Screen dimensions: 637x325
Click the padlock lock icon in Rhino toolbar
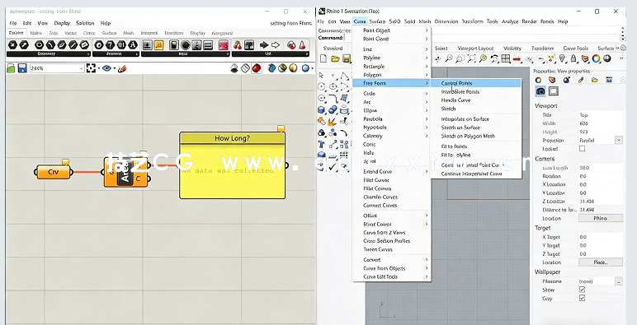coord(573,59)
